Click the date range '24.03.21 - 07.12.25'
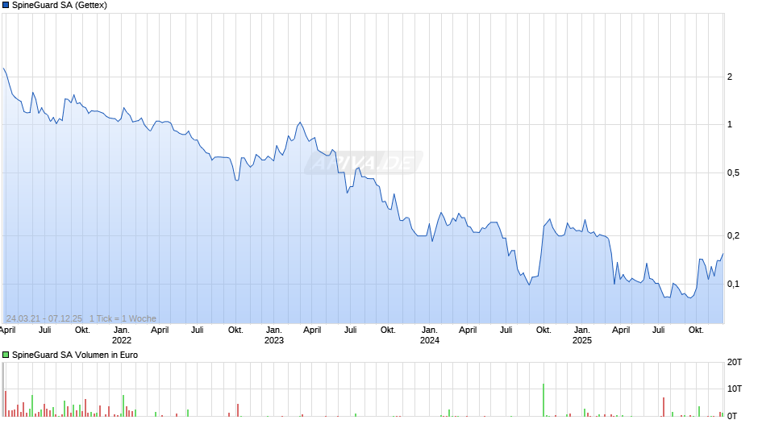 click(x=44, y=318)
